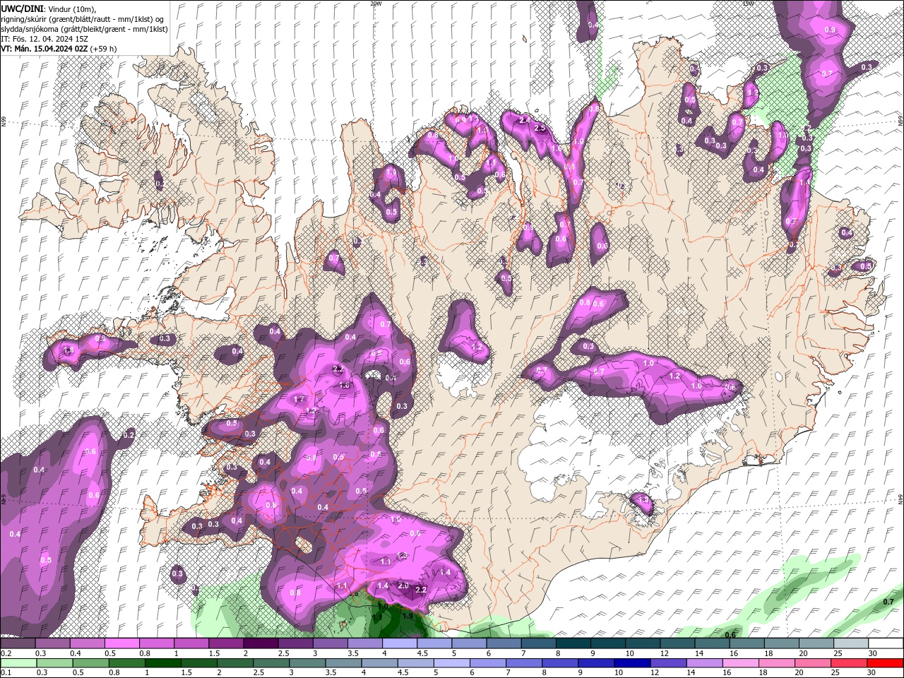Click the '0.2' label under the upper scale
This screenshot has width=904, height=678.
pos(5,653)
